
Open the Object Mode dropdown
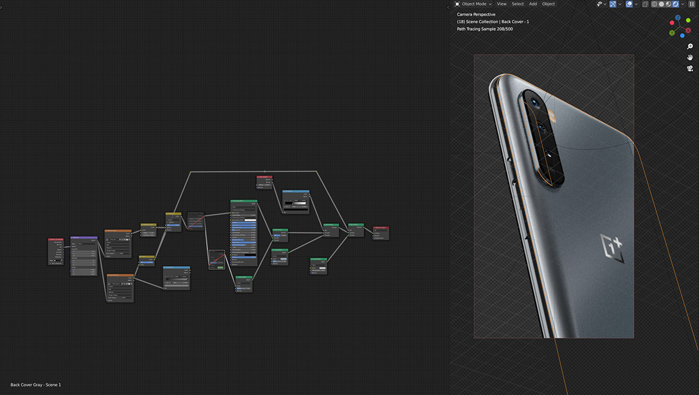475,4
